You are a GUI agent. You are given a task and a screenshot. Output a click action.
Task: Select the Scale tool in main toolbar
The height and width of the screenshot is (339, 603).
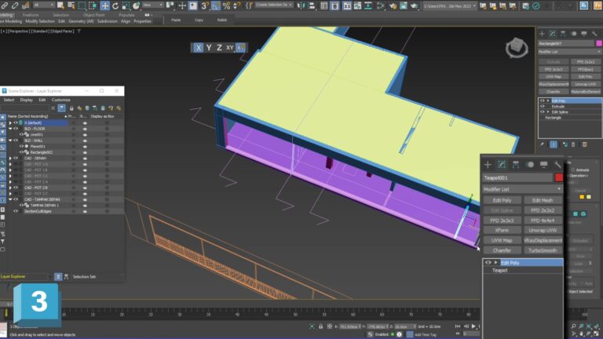click(x=126, y=5)
